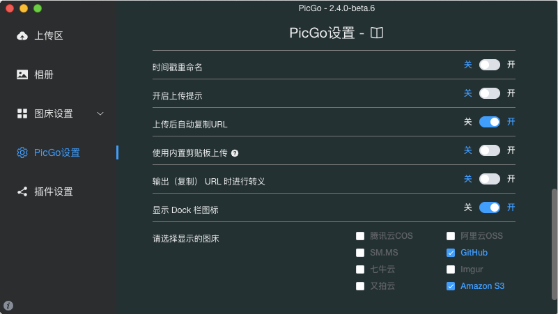Click the picture icon beside 相册

pos(22,74)
